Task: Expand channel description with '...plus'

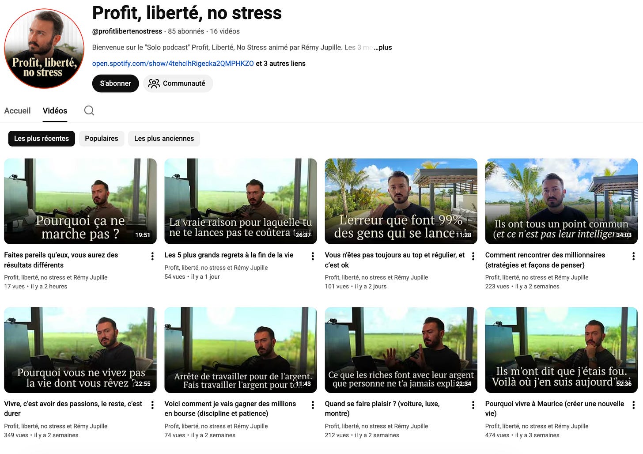Action: (383, 47)
